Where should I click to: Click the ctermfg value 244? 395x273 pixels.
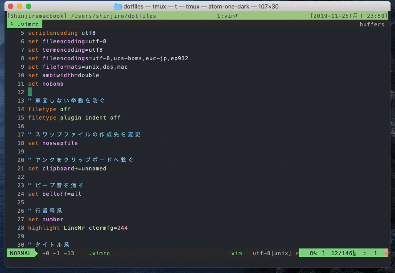click(123, 228)
